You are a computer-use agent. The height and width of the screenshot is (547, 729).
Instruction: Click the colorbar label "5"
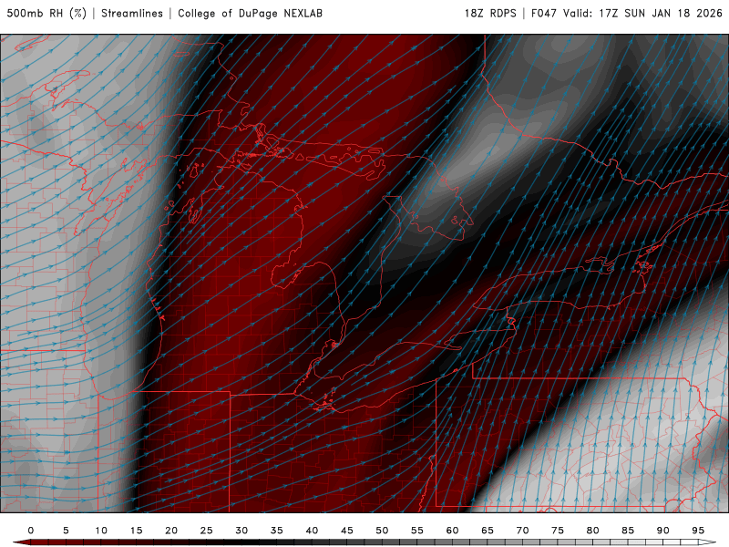click(x=66, y=531)
